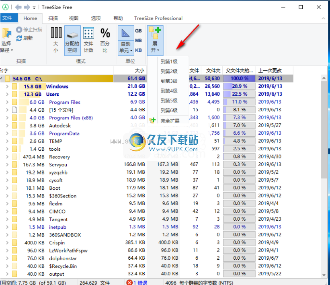330x285 pixels.
Task: Set the unit to MB
Action: point(138,41)
